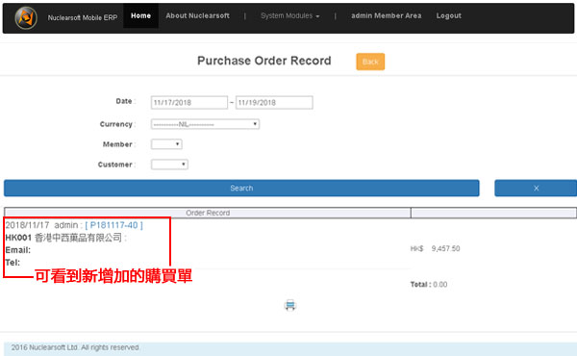Click Logout in the navigation bar
The height and width of the screenshot is (356, 577).
448,15
